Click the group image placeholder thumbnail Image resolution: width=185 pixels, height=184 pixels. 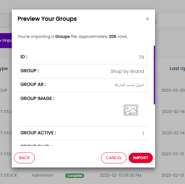(x=131, y=110)
